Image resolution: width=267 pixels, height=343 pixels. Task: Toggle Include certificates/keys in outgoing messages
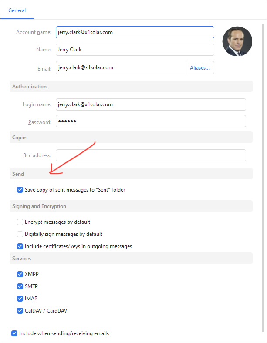tap(20, 246)
